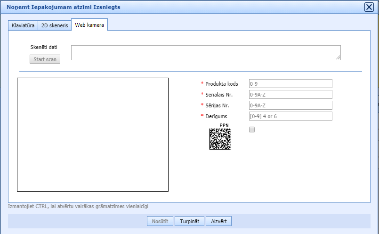Focus the Seriālais Nr. input field
Screen dimensions: 379x234
(290, 95)
